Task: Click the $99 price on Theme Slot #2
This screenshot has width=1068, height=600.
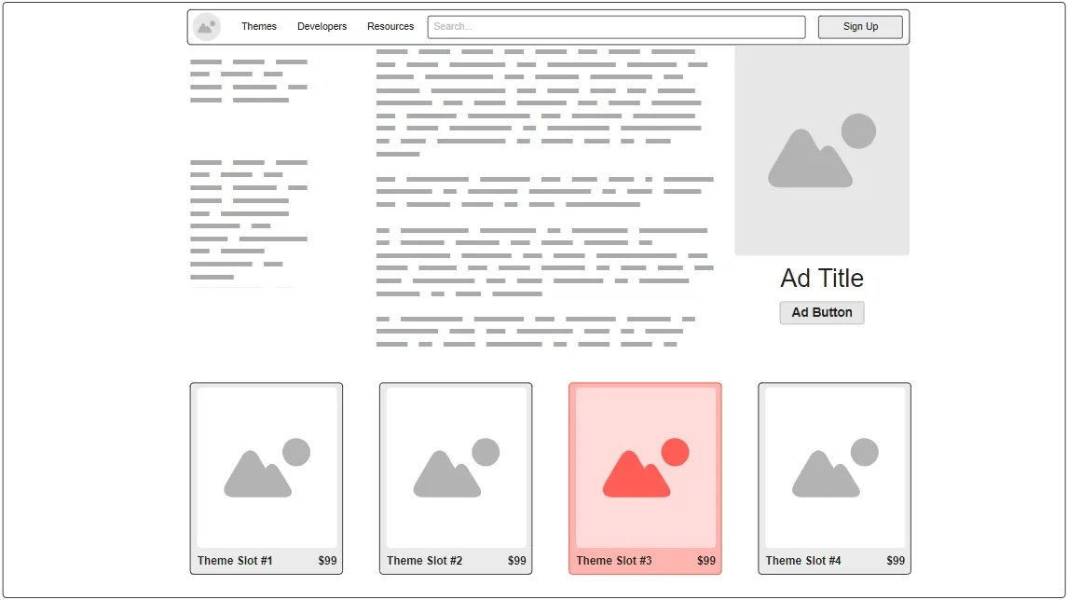Action: pyautogui.click(x=516, y=561)
